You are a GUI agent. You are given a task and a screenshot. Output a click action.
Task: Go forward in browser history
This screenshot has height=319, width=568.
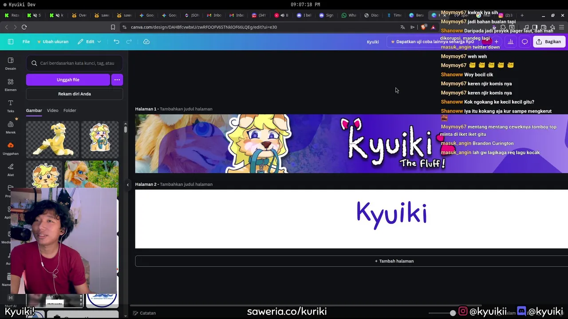click(15, 27)
